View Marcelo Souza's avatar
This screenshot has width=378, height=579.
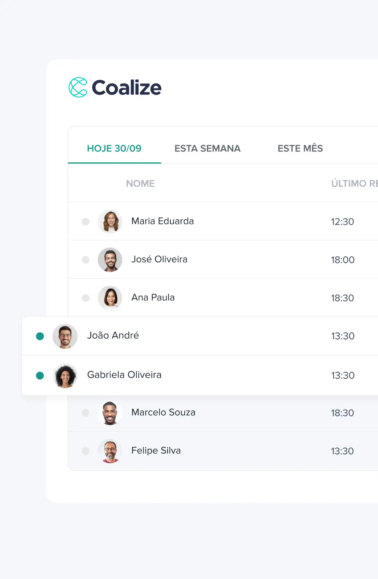110,413
